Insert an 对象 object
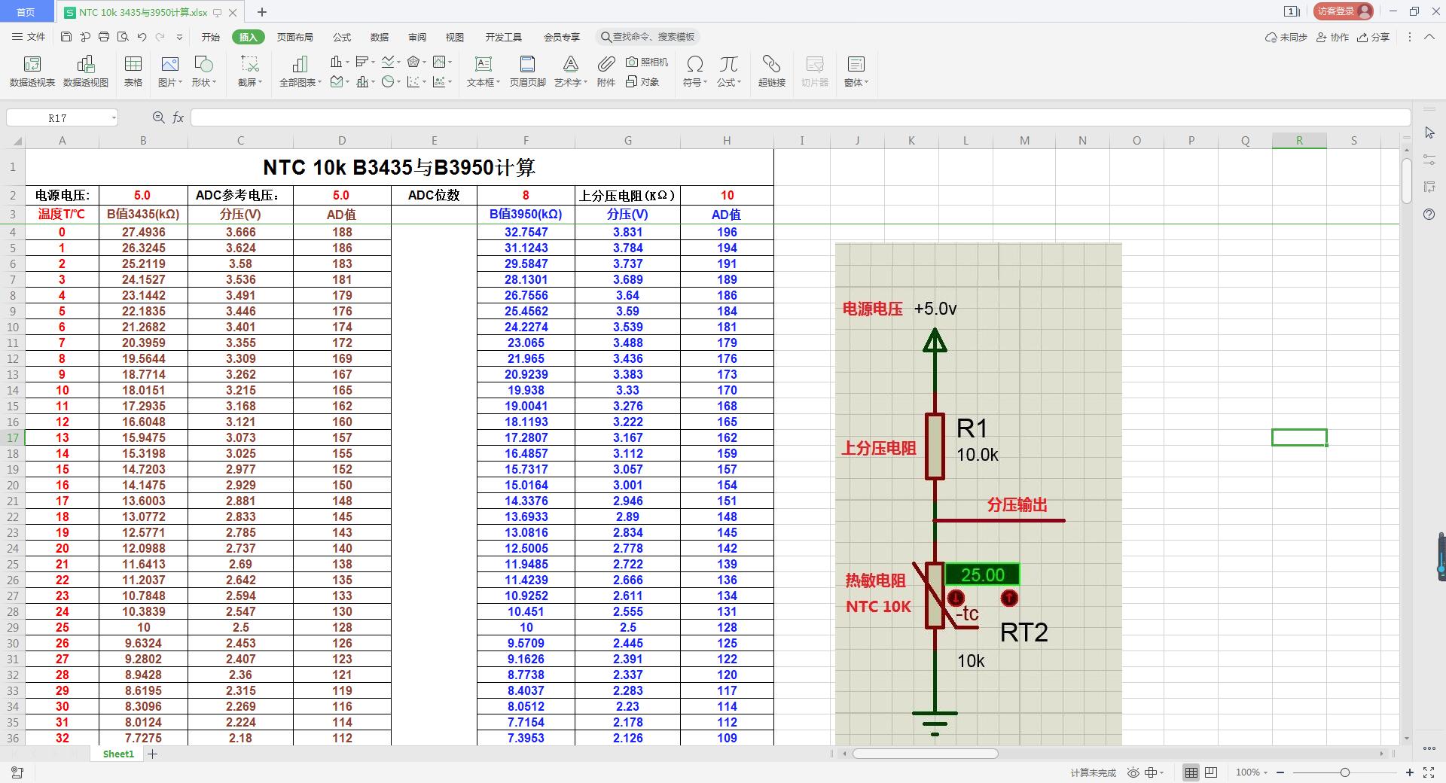 [x=642, y=81]
